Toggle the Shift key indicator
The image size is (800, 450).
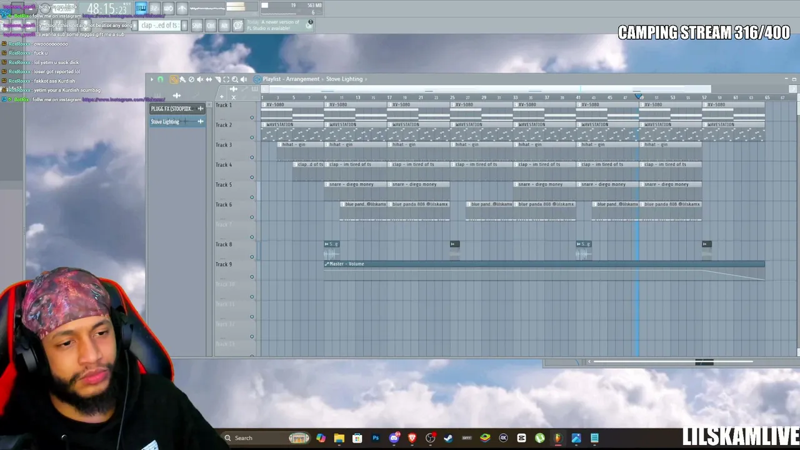197,26
